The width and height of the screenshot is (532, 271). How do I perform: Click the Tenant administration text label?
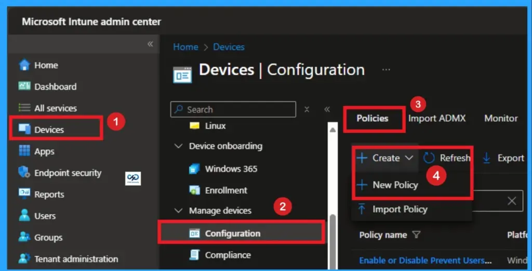(x=76, y=259)
